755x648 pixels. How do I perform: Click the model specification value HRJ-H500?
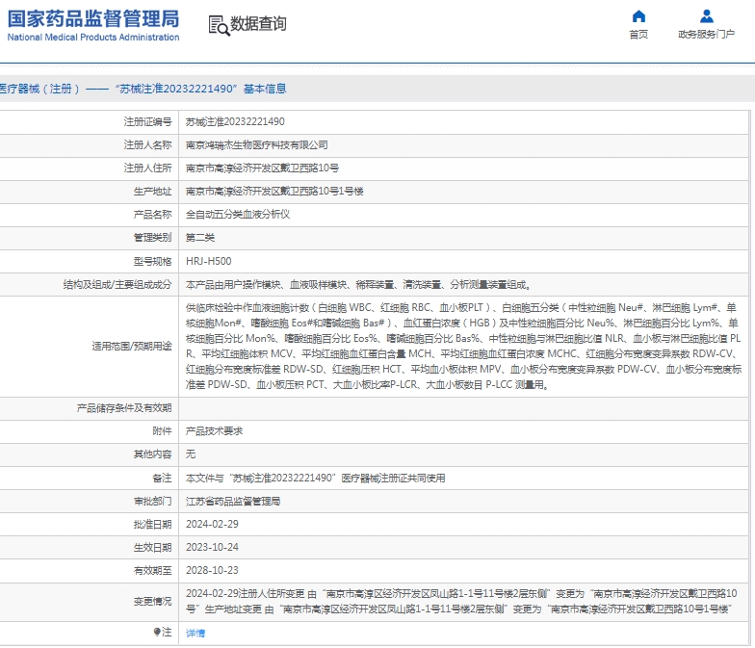coord(209,261)
